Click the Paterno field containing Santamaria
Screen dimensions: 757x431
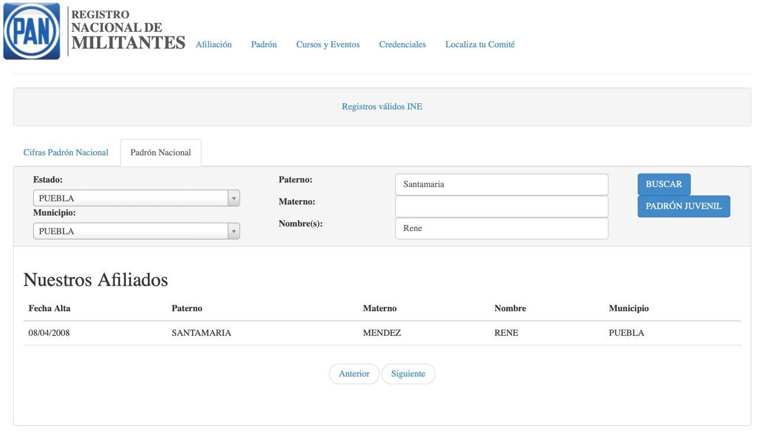click(x=502, y=184)
